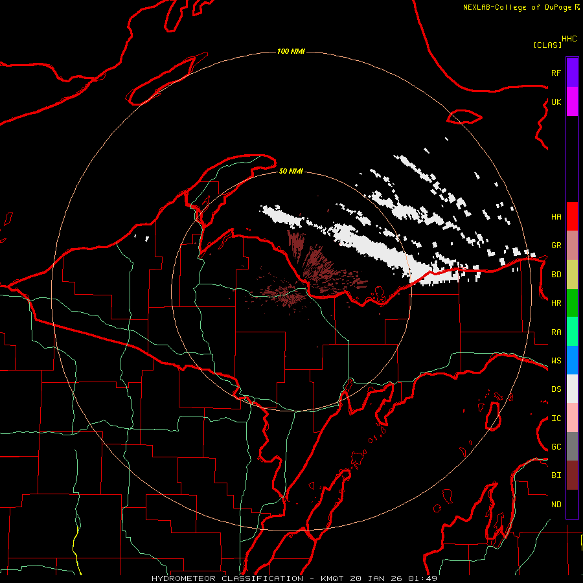583x583 pixels.
Task: Click the RF purple legend swatch
Action: pos(572,73)
